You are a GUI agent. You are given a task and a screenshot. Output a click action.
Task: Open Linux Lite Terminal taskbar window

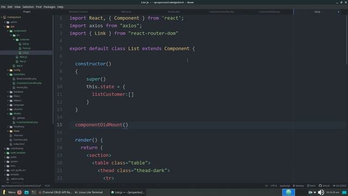[89, 192]
